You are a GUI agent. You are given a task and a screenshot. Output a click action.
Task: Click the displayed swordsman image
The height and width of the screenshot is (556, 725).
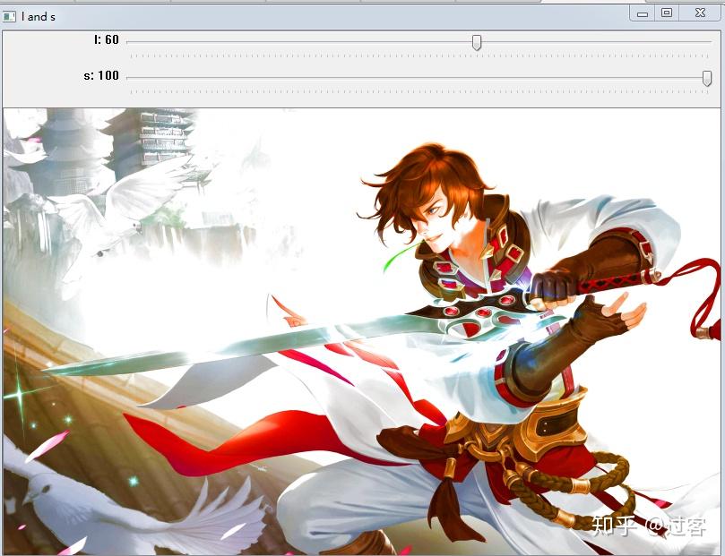coord(361,331)
